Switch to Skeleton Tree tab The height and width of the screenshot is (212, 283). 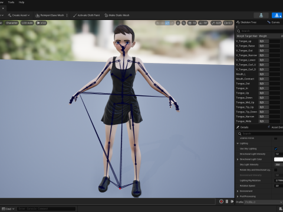pos(246,22)
